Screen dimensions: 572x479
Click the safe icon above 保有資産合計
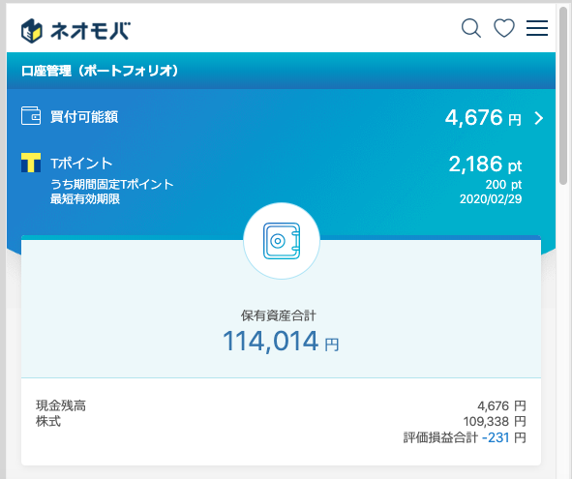point(282,241)
